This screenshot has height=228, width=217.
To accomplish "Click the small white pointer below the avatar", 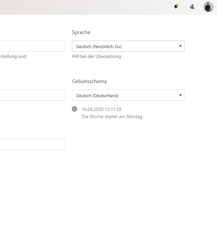I will click(x=209, y=13).
